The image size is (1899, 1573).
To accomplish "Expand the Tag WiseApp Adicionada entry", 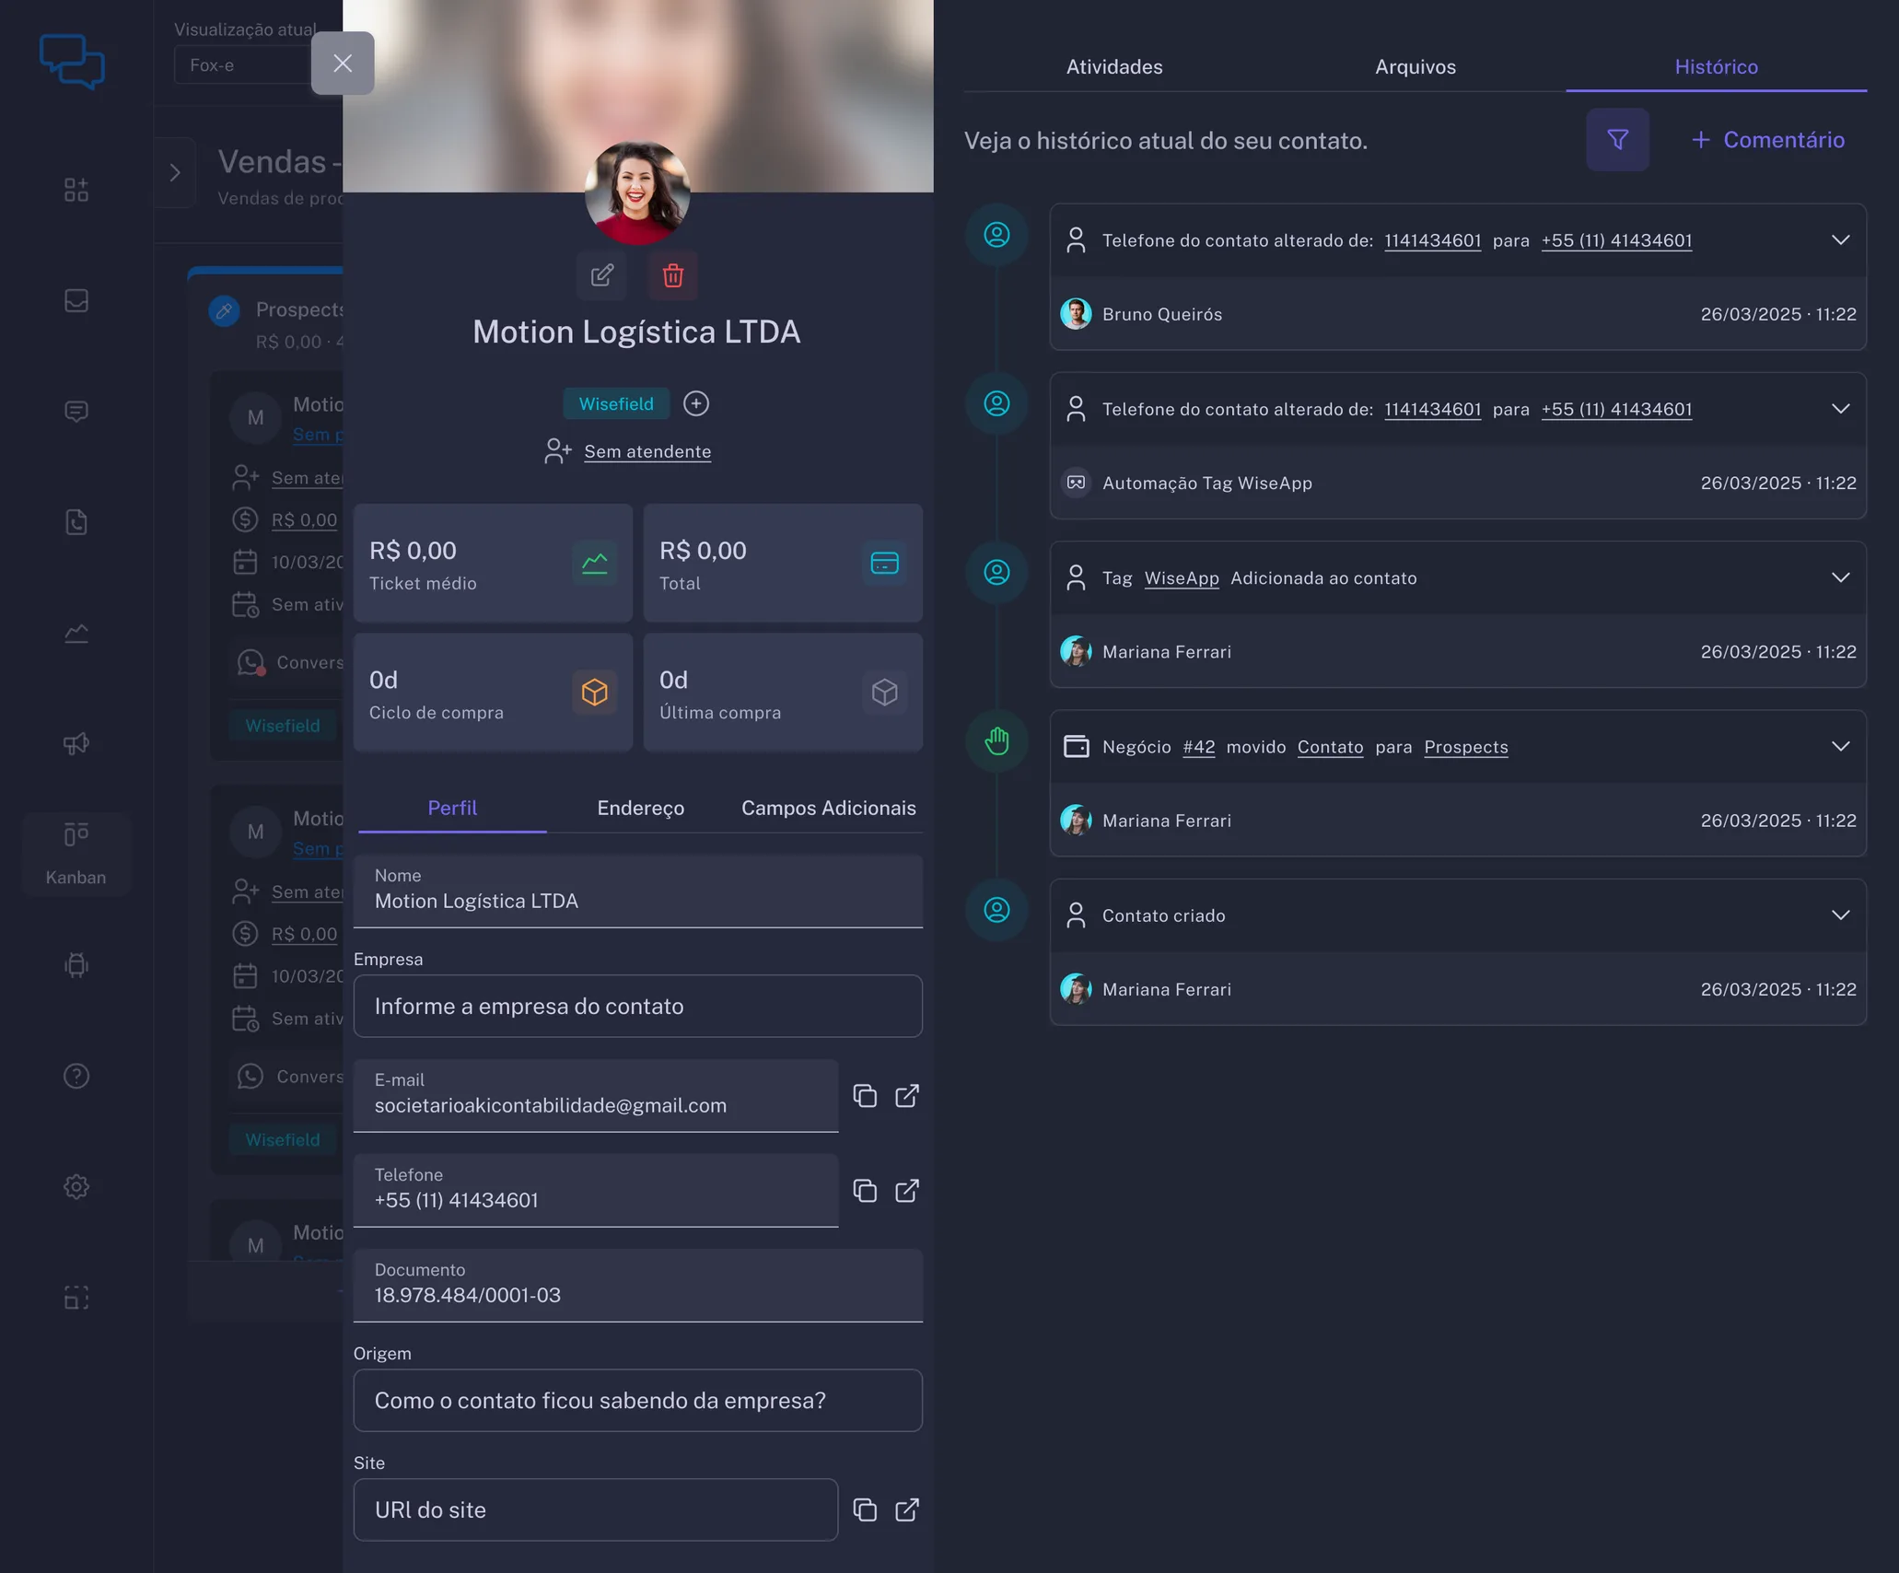I will [x=1840, y=577].
